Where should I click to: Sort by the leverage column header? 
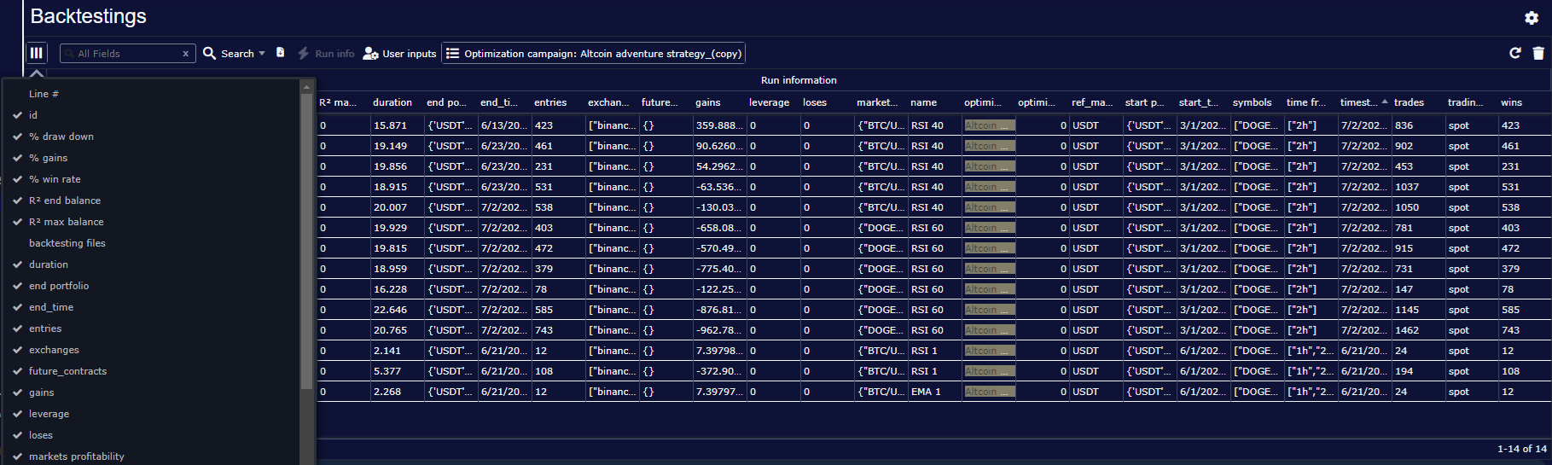(769, 102)
